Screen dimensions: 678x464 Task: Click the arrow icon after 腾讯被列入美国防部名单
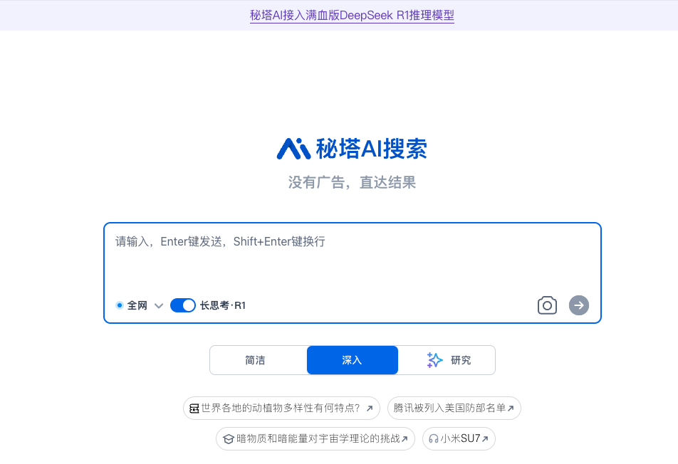click(x=511, y=408)
